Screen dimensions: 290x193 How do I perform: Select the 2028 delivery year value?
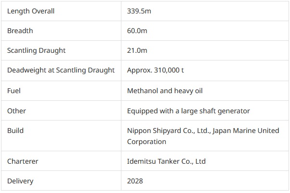[x=135, y=181]
